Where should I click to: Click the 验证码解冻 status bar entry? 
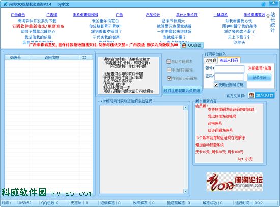179,203
